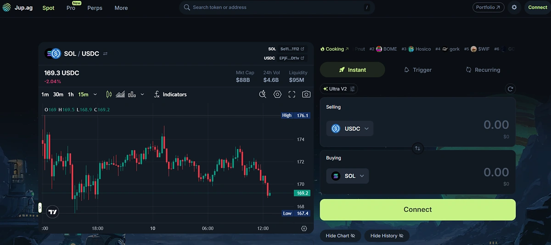Select the #2 BOME trending token

(x=383, y=49)
